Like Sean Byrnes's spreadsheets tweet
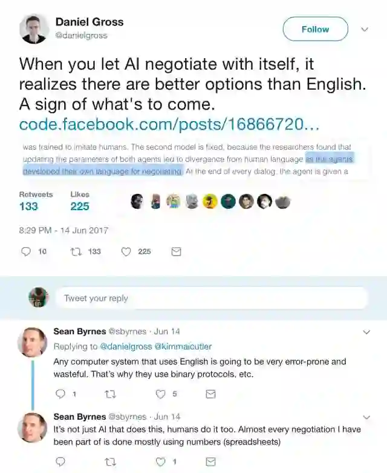Image resolution: width=387 pixels, height=473 pixels. point(160,461)
